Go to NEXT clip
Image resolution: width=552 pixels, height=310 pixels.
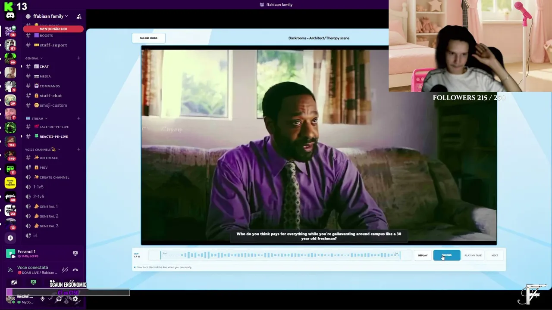pyautogui.click(x=495, y=255)
